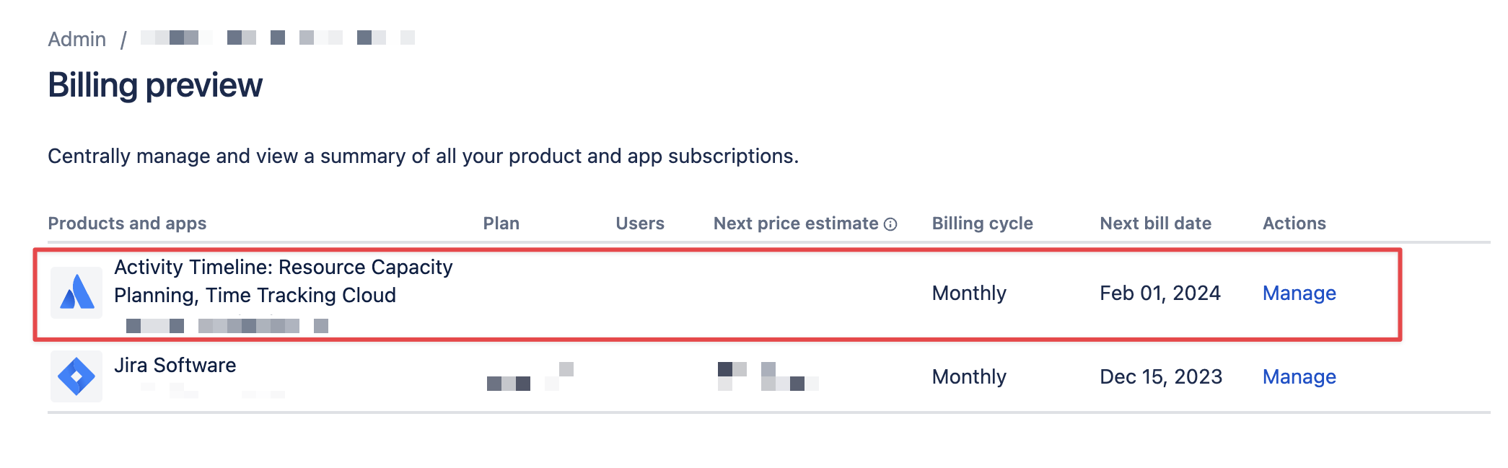The image size is (1508, 468).
Task: Click Monthly billing cycle in Activity Timeline row
Action: coord(968,293)
